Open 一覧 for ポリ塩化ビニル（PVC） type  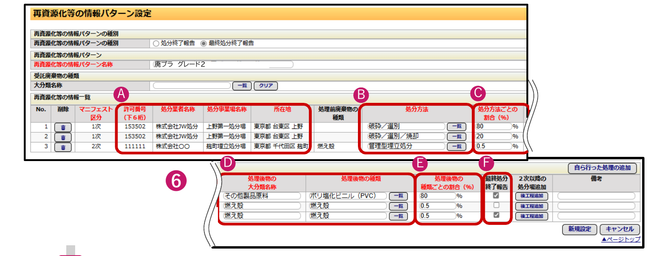click(398, 196)
